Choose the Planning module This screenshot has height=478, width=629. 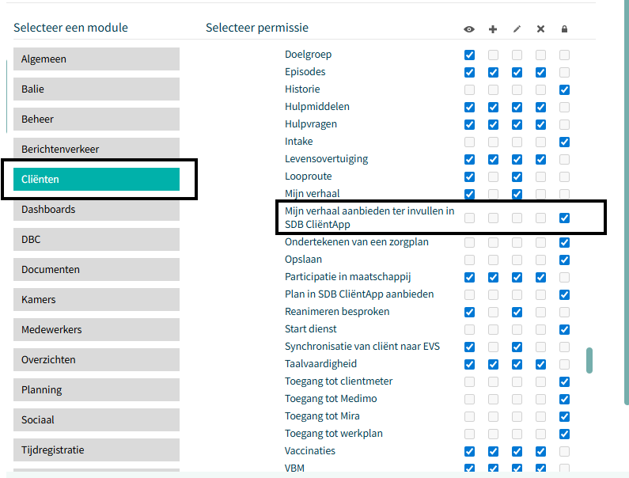97,390
